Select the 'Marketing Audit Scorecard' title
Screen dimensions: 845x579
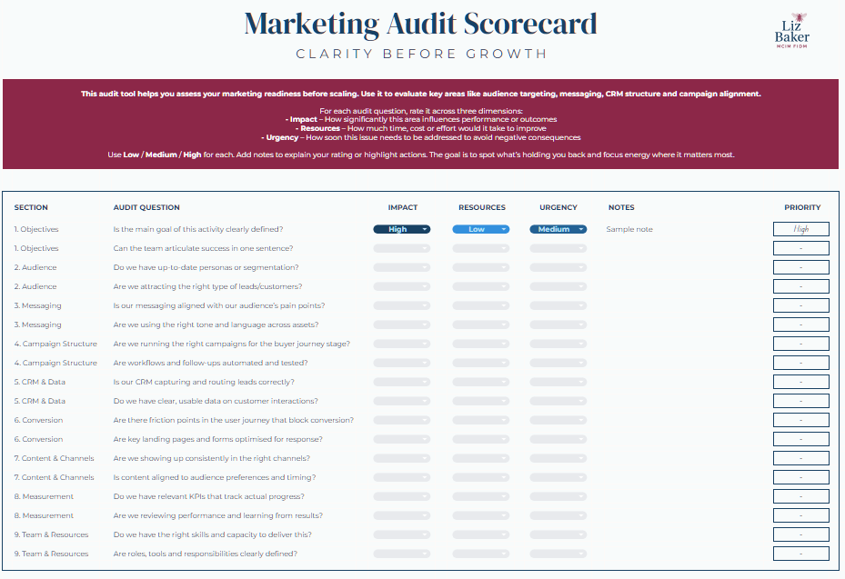pyautogui.click(x=420, y=25)
